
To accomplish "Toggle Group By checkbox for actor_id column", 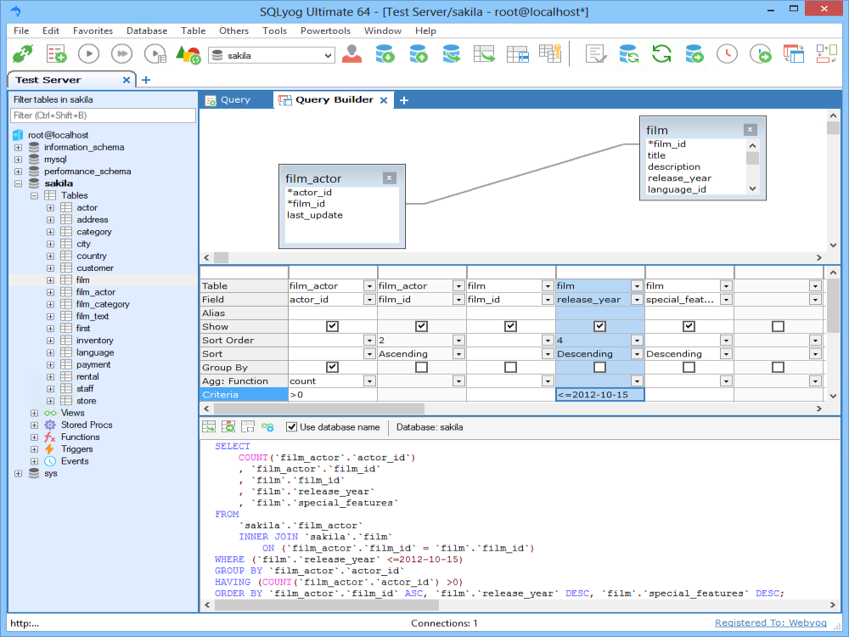I will point(332,368).
